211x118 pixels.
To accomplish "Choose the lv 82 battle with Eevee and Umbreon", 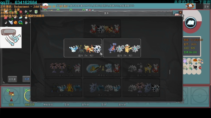I will tap(83, 48).
